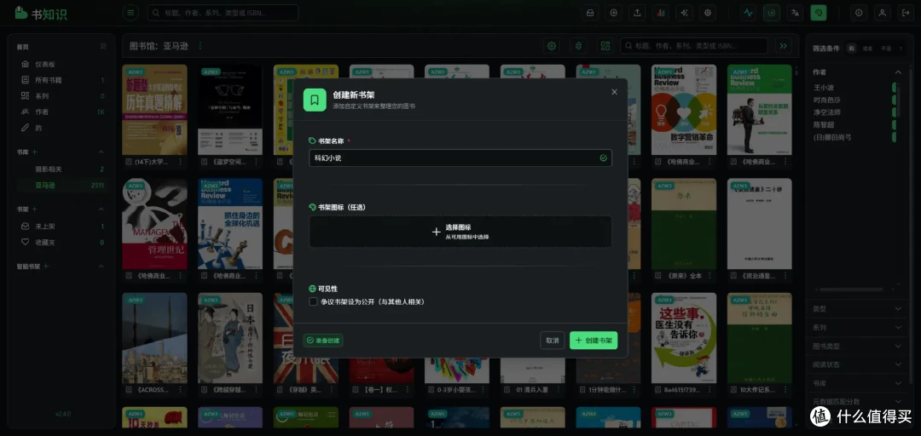921x436 pixels.
Task: Click the circled info icon in top bar
Action: click(859, 12)
